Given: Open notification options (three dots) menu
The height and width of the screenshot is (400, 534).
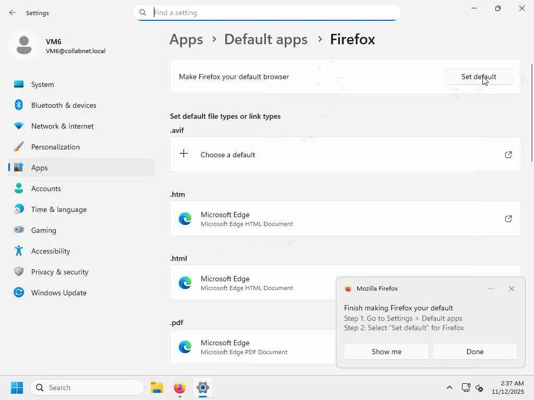Looking at the screenshot, I should point(491,289).
